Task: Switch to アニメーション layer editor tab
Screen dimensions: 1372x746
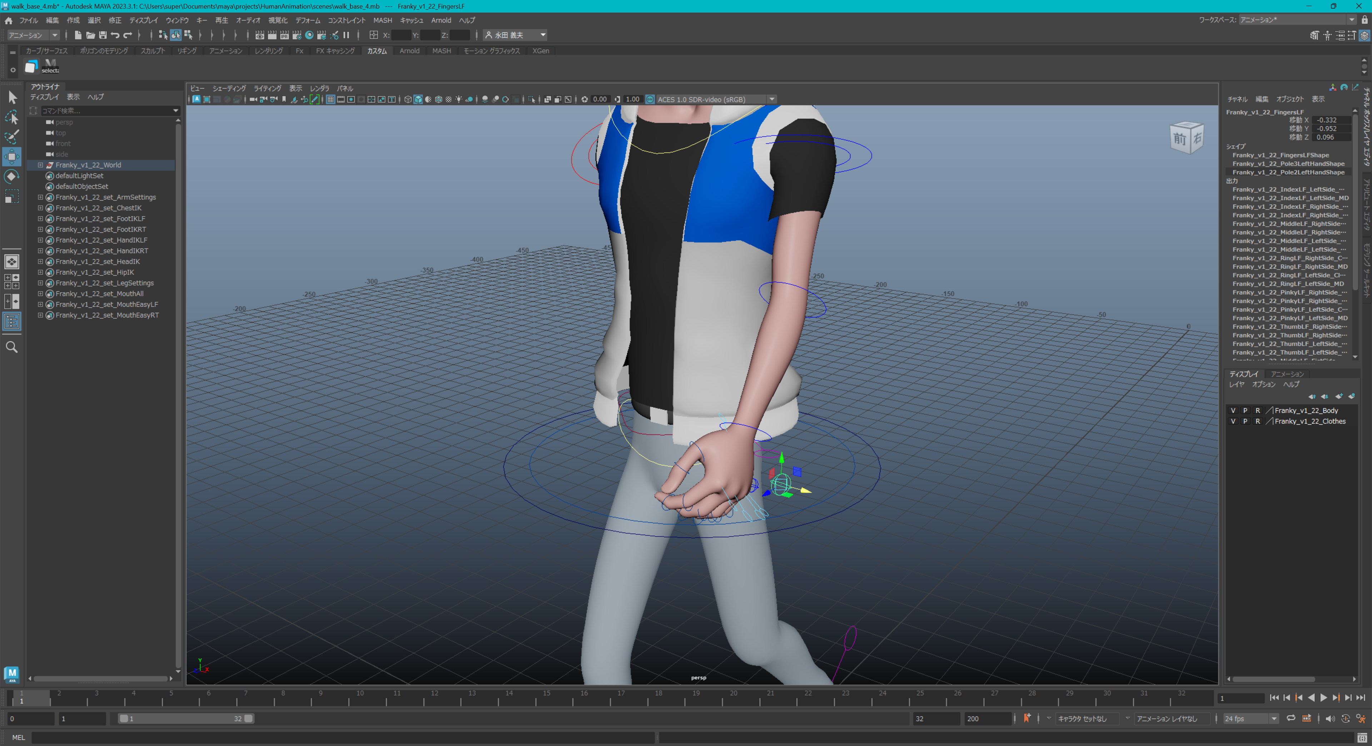Action: 1287,374
